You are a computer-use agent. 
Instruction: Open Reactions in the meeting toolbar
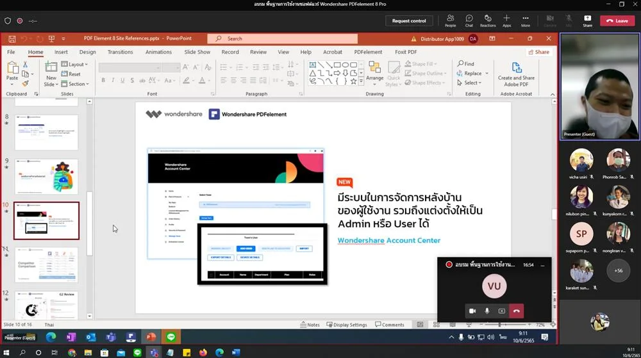(x=488, y=21)
